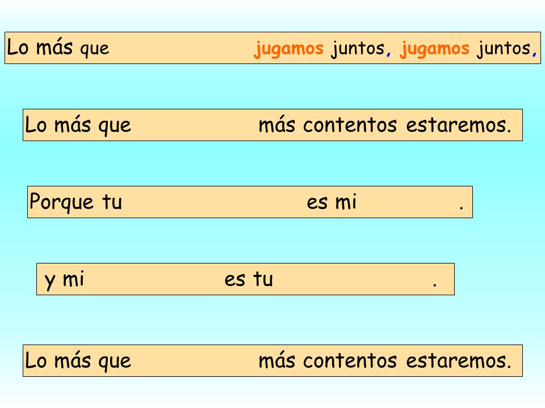
Task: Click "Lo más que" in the second box
Action: [78, 125]
